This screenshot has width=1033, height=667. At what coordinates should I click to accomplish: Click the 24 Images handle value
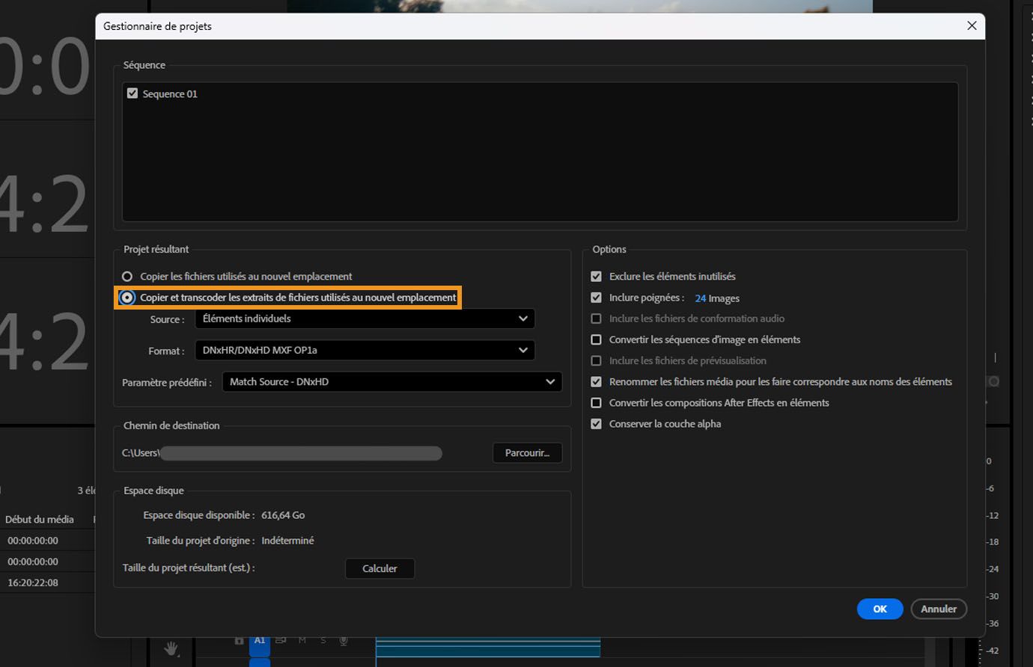(x=700, y=298)
